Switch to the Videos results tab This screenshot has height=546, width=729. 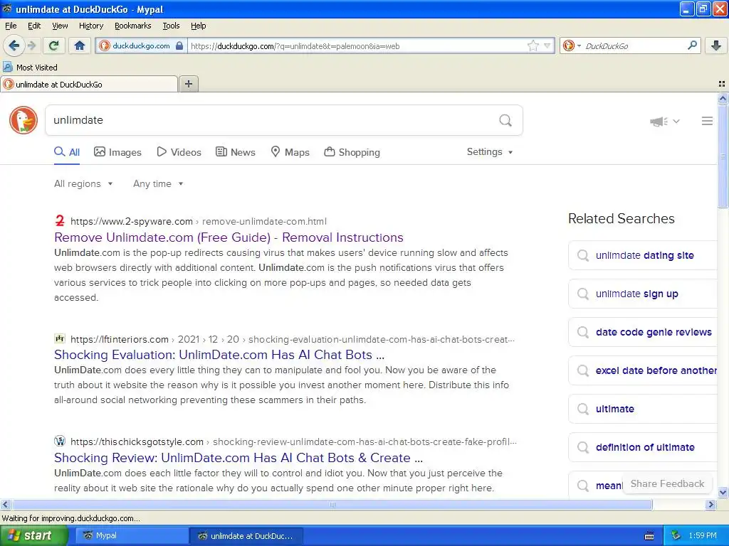pos(179,152)
